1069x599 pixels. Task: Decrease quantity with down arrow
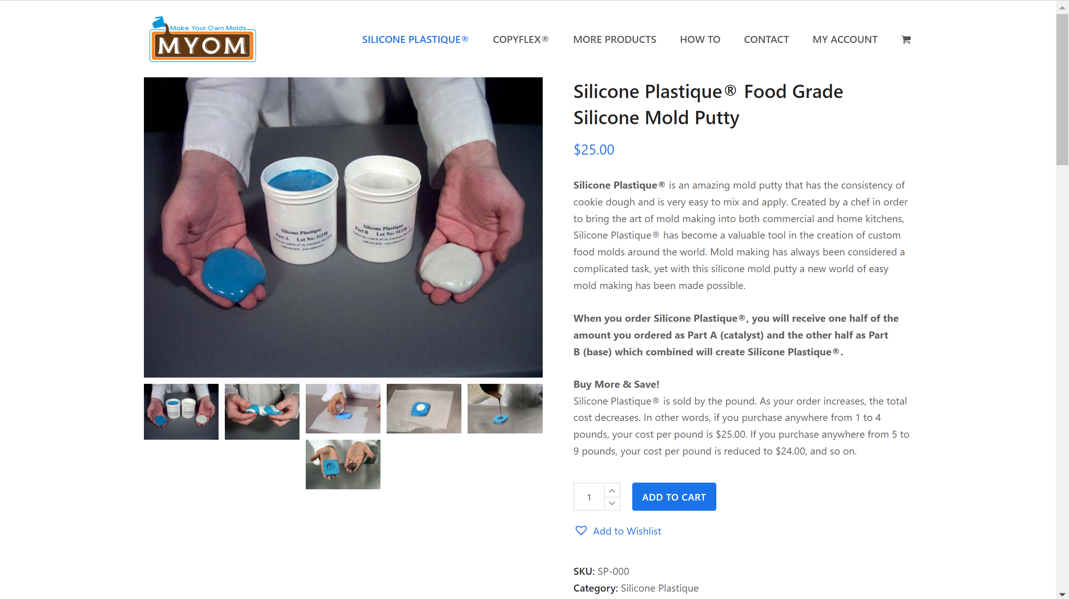point(612,503)
